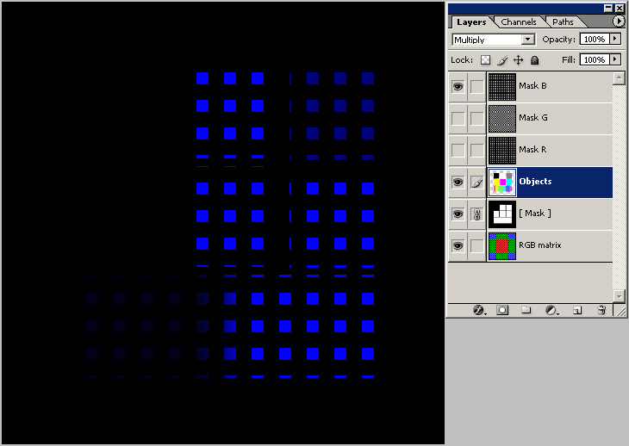Click the lock all padlock icon
This screenshot has height=446, width=629.
pos(534,60)
